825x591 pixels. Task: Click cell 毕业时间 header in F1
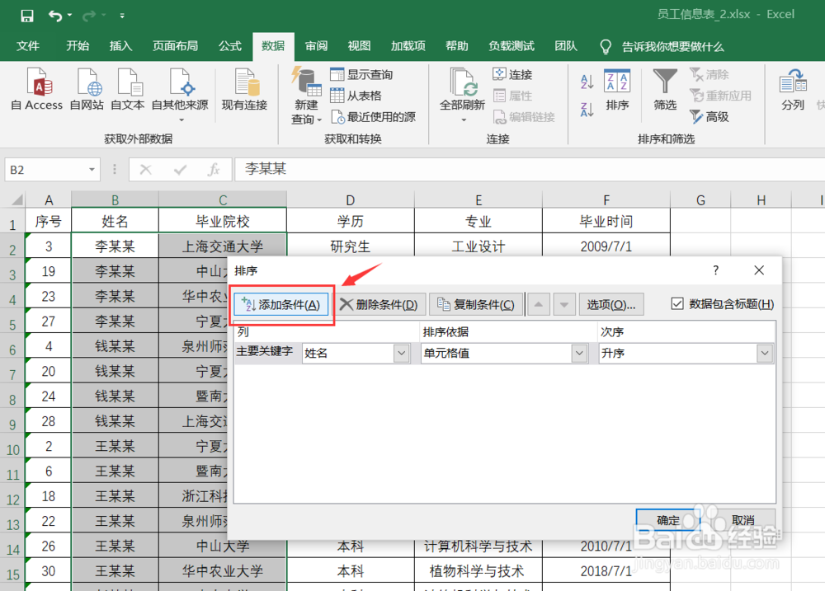[606, 222]
